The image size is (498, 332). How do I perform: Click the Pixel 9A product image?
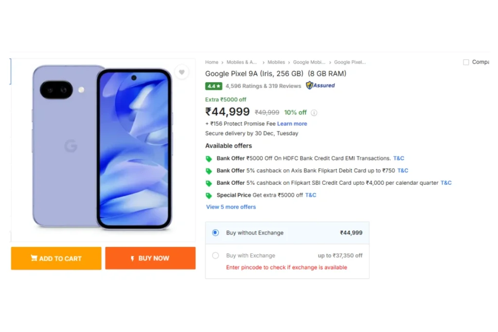tap(103, 148)
